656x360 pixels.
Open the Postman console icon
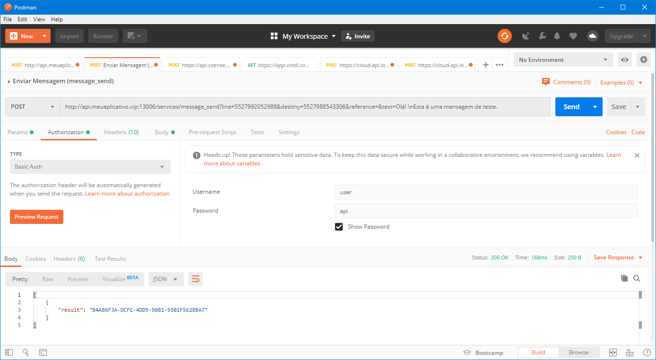click(43, 352)
